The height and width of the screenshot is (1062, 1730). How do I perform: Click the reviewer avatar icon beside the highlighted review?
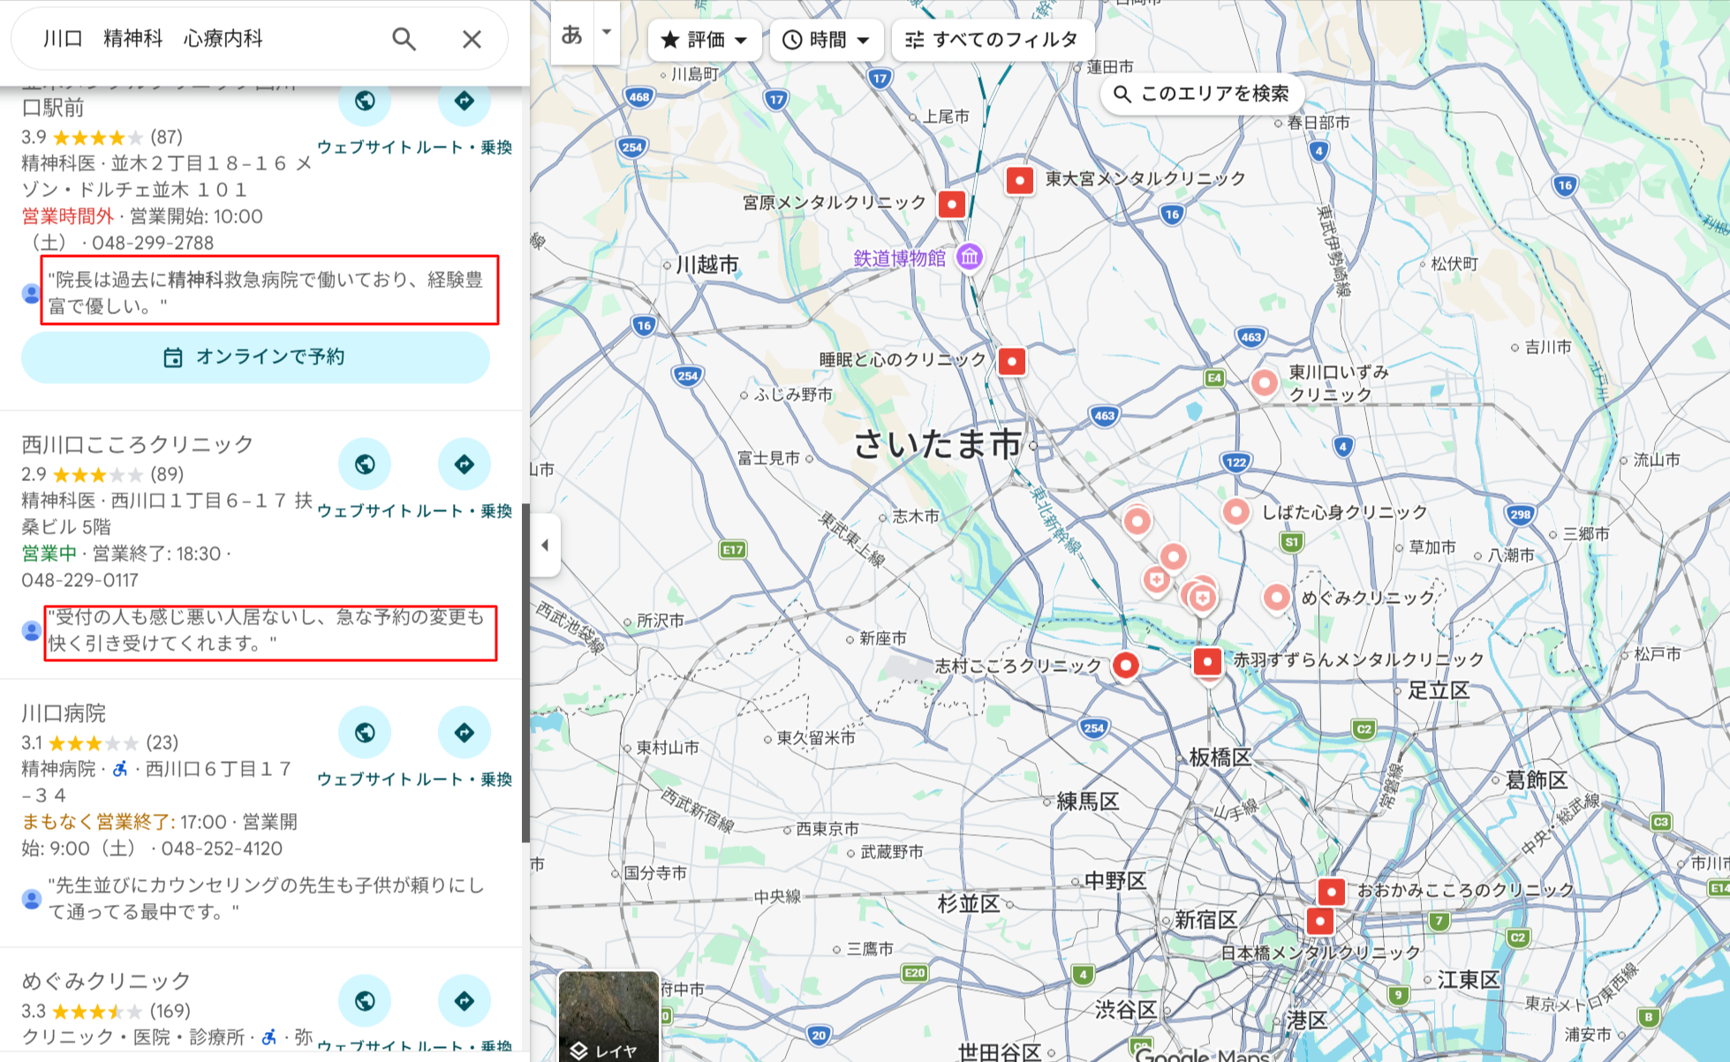31,629
